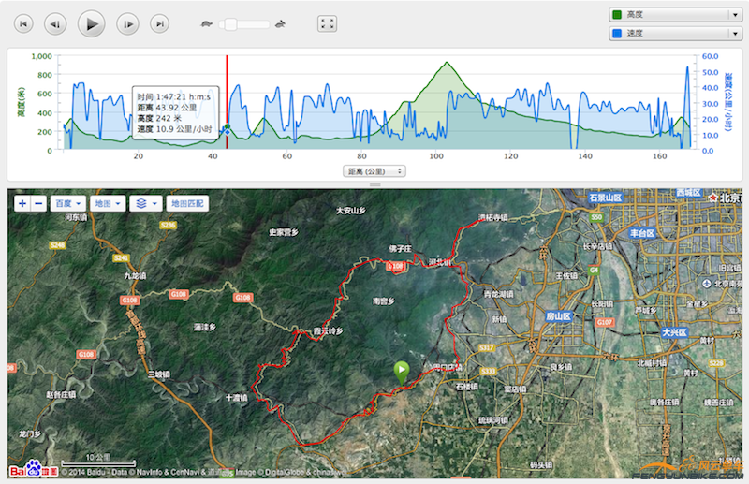Click the G107 road shield
749x484 pixels.
pyautogui.click(x=604, y=322)
